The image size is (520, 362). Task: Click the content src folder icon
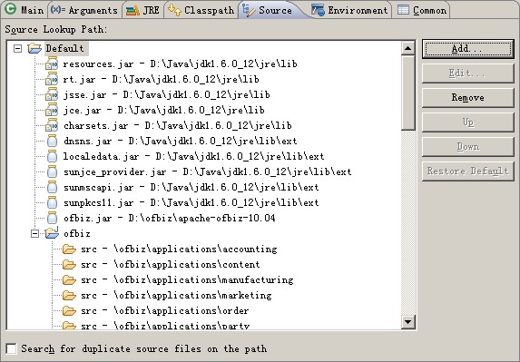[69, 264]
